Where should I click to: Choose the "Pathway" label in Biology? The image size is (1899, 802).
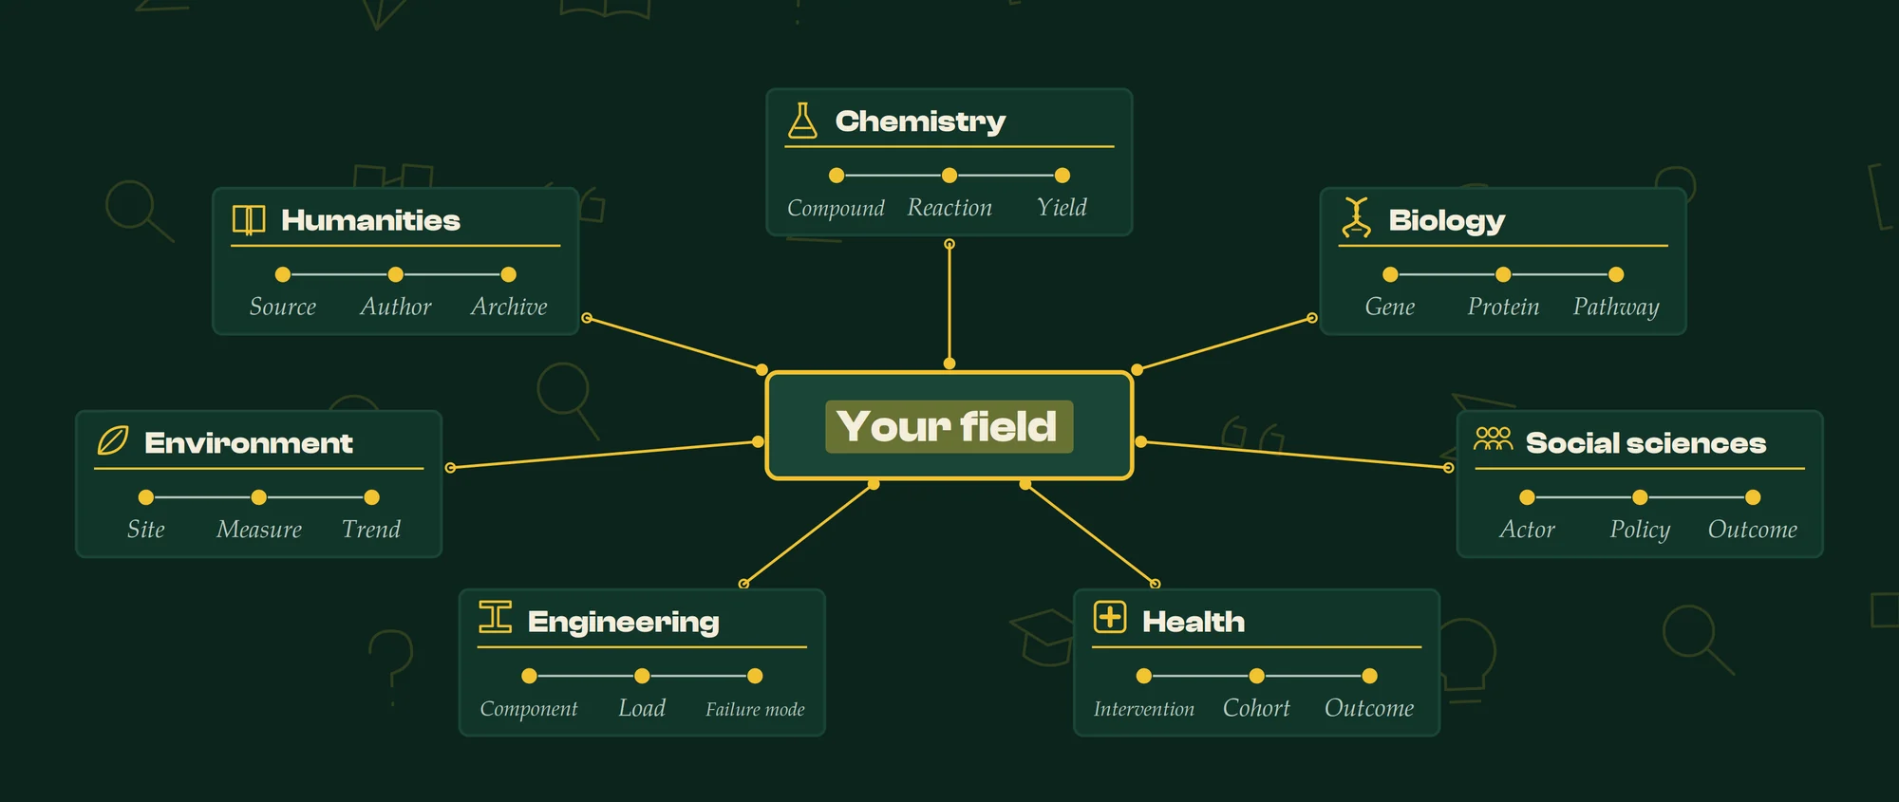click(1616, 308)
